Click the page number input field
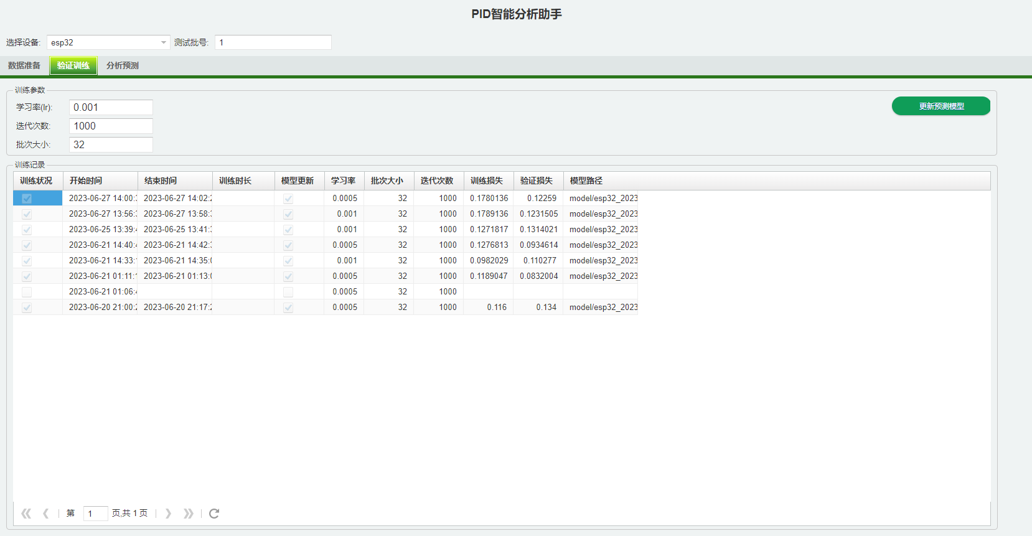1032x536 pixels. [95, 514]
